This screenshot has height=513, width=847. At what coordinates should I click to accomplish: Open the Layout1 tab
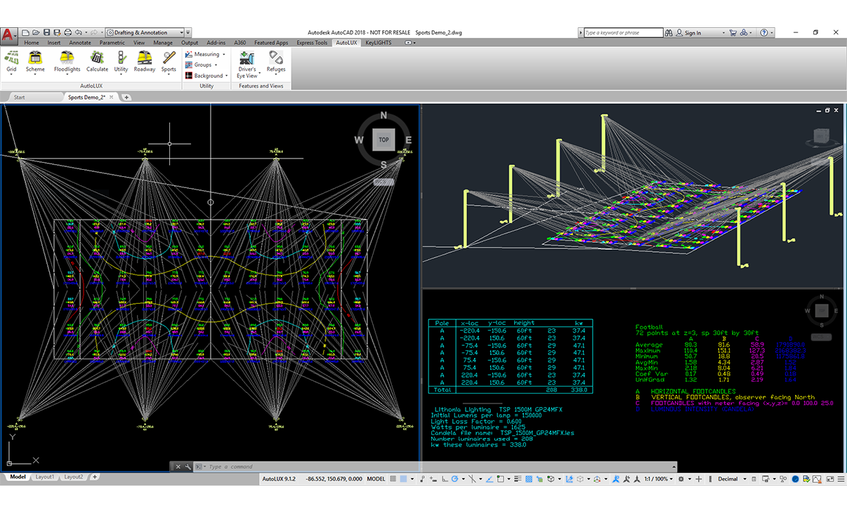click(x=45, y=477)
